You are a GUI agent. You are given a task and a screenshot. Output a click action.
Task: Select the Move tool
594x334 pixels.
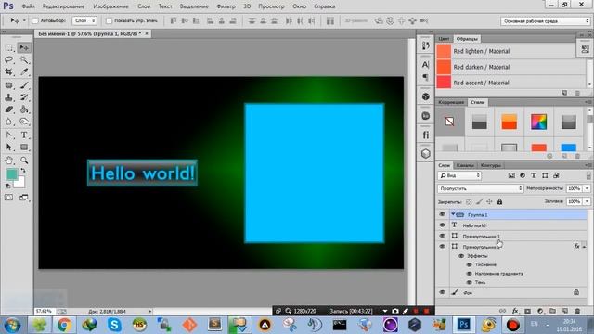point(24,47)
